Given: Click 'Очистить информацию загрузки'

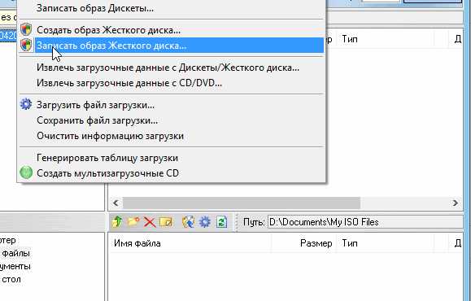Looking at the screenshot, I should point(171,136).
